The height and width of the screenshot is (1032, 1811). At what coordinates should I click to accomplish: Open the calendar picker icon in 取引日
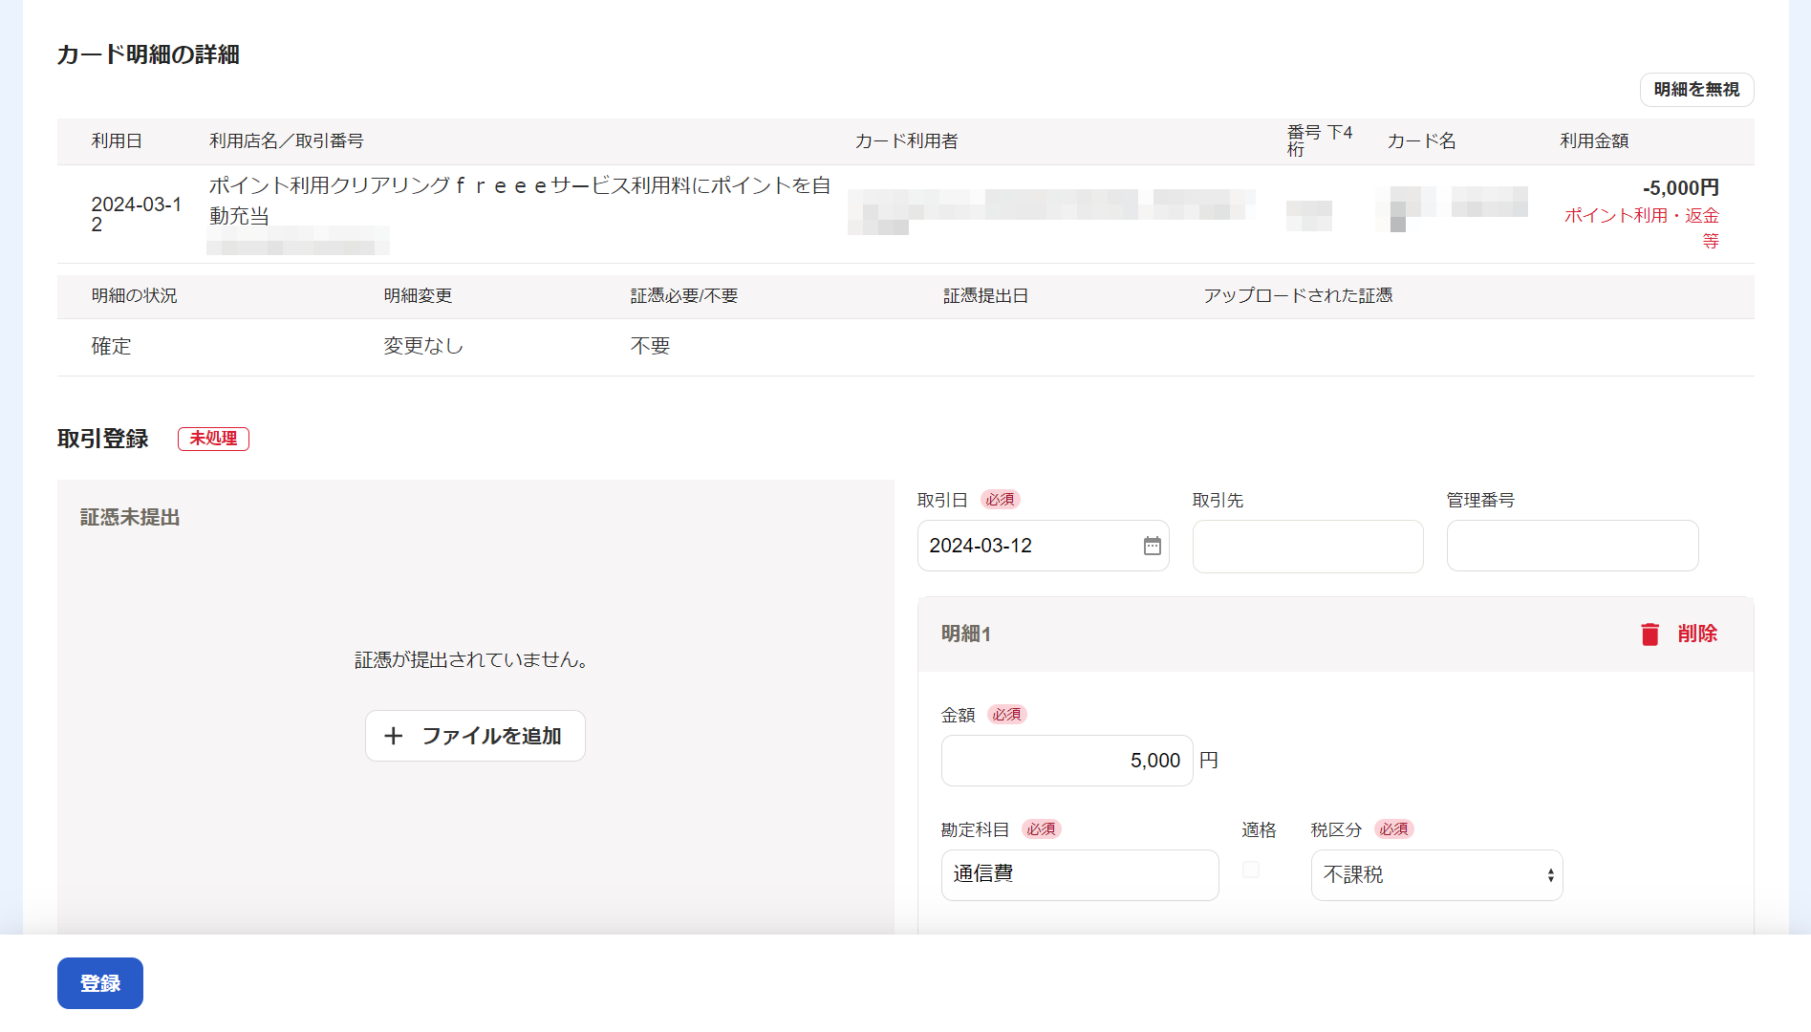[x=1152, y=546]
